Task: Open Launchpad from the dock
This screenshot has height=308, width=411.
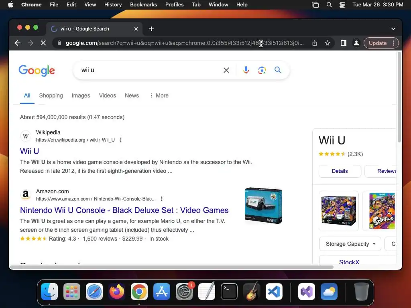Action: click(x=72, y=292)
